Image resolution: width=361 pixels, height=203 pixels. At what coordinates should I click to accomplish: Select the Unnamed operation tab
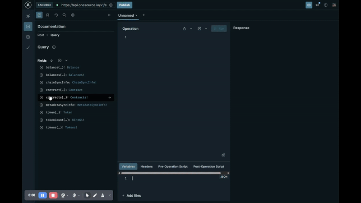(x=126, y=15)
